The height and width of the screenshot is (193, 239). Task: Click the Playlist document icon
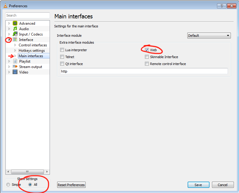pos(15,61)
